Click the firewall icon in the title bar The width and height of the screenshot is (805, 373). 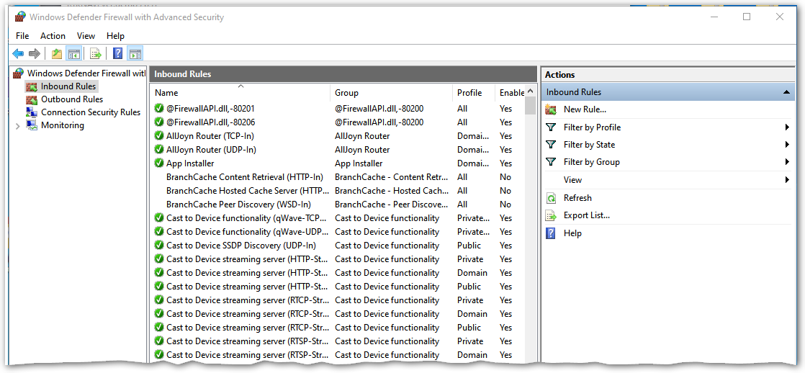coord(20,17)
